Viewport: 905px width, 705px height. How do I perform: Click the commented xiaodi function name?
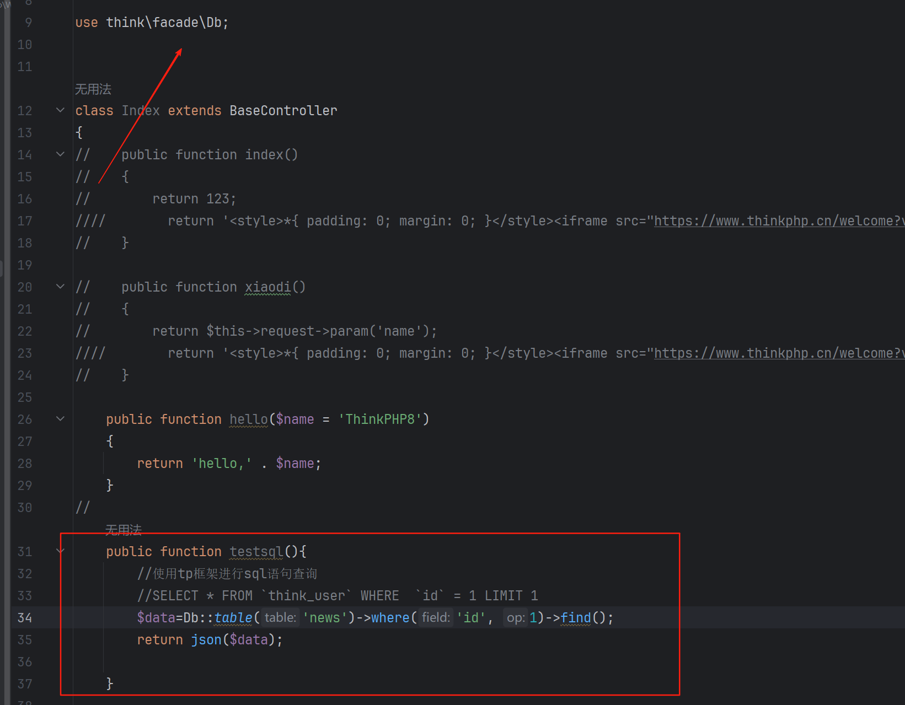(268, 287)
